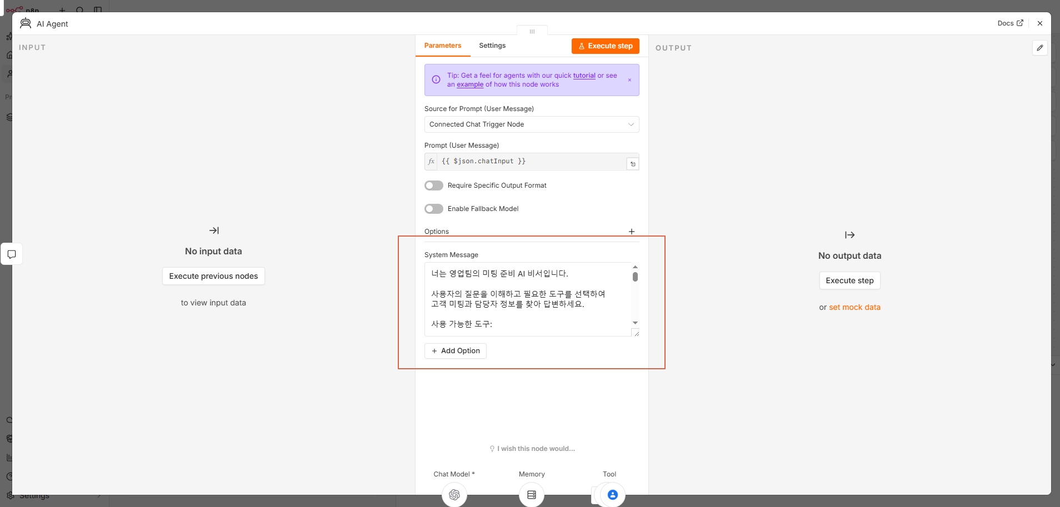
Task: Click the System Message resize grip
Action: (x=636, y=333)
